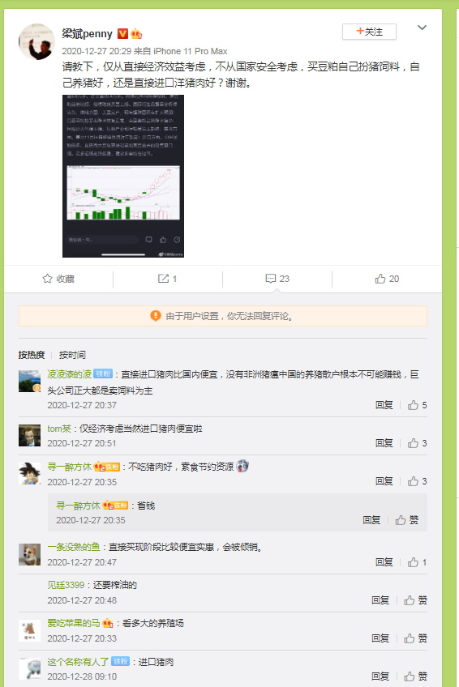Click the verified V badge next to 梁斌penny
This screenshot has height=687, width=459.
pyautogui.click(x=122, y=33)
